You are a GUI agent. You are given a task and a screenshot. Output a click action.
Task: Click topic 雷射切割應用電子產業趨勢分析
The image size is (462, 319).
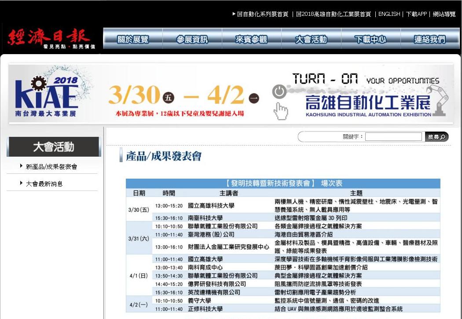click(315, 292)
